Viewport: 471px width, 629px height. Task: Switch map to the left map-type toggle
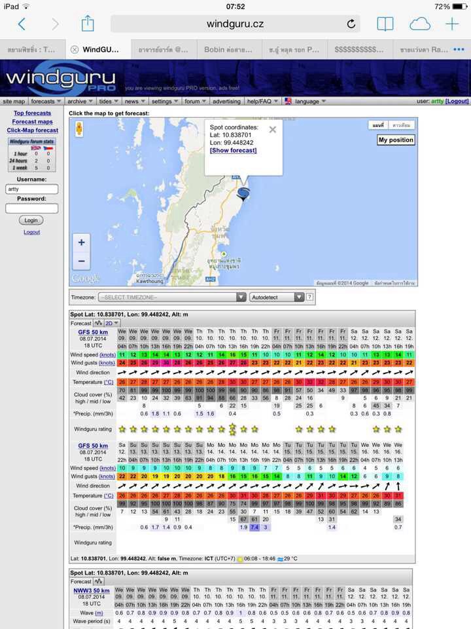click(x=378, y=125)
